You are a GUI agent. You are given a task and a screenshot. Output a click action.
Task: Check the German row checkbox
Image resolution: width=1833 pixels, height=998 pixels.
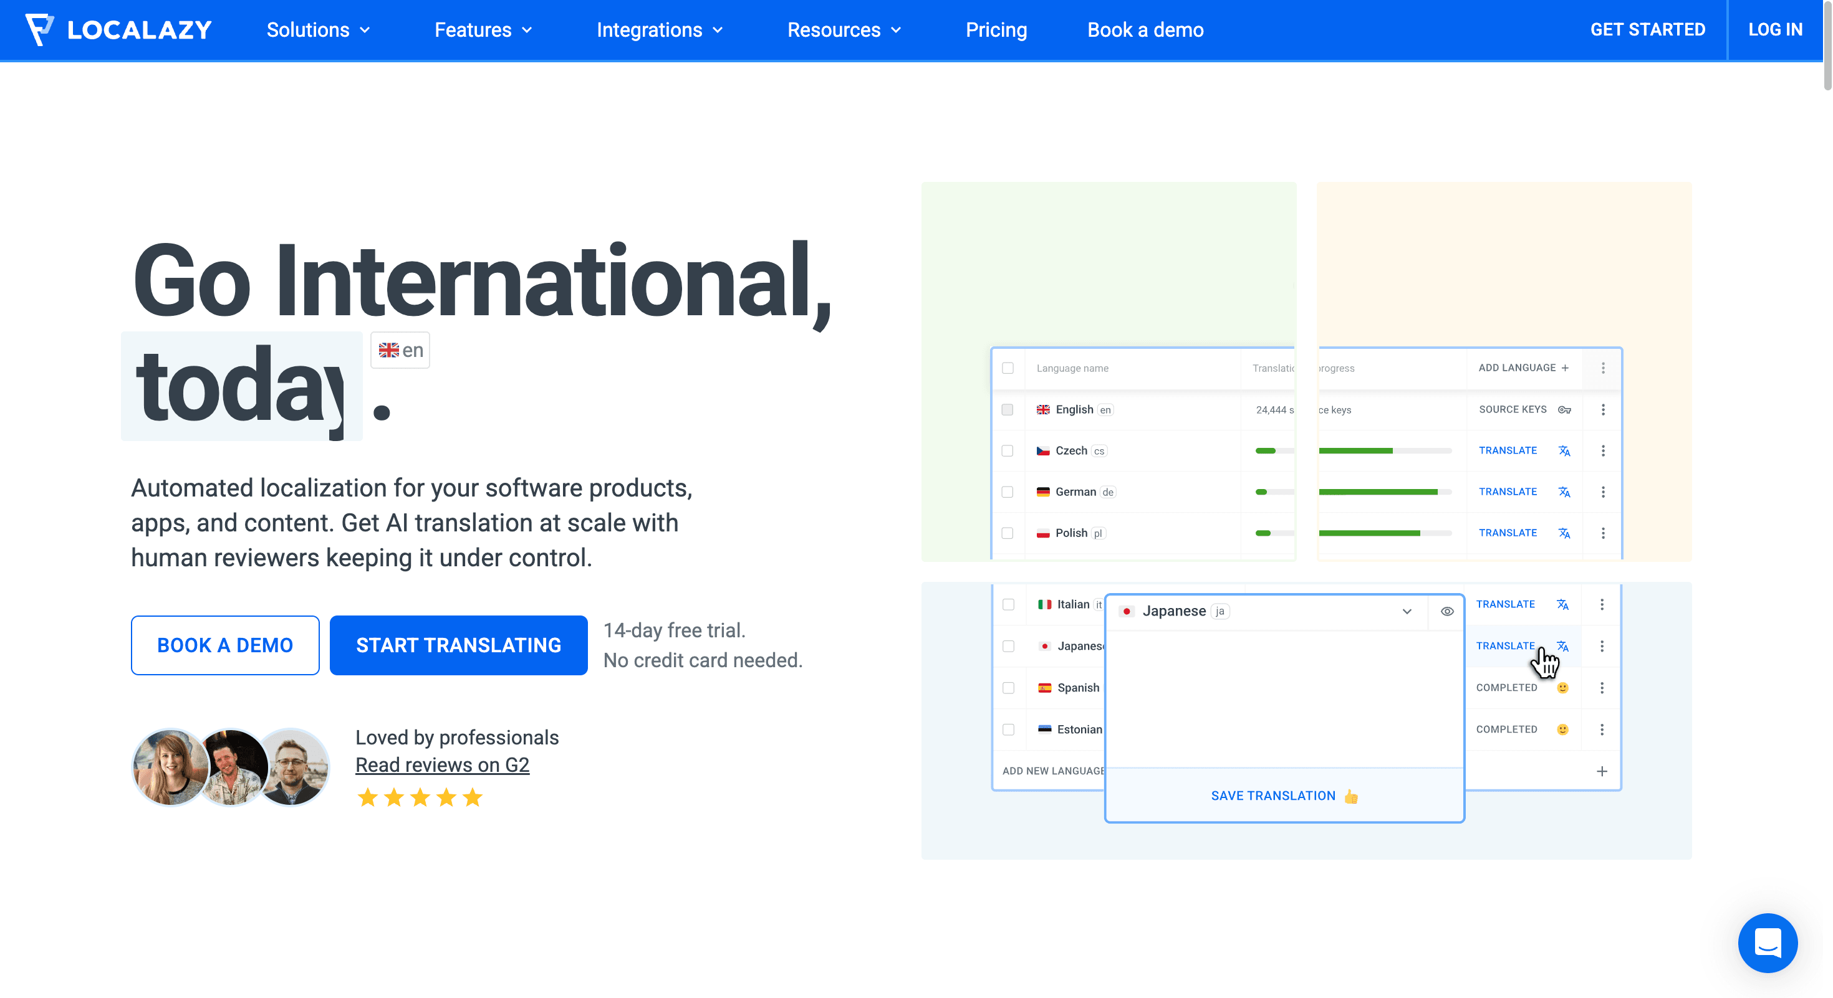coord(1008,492)
